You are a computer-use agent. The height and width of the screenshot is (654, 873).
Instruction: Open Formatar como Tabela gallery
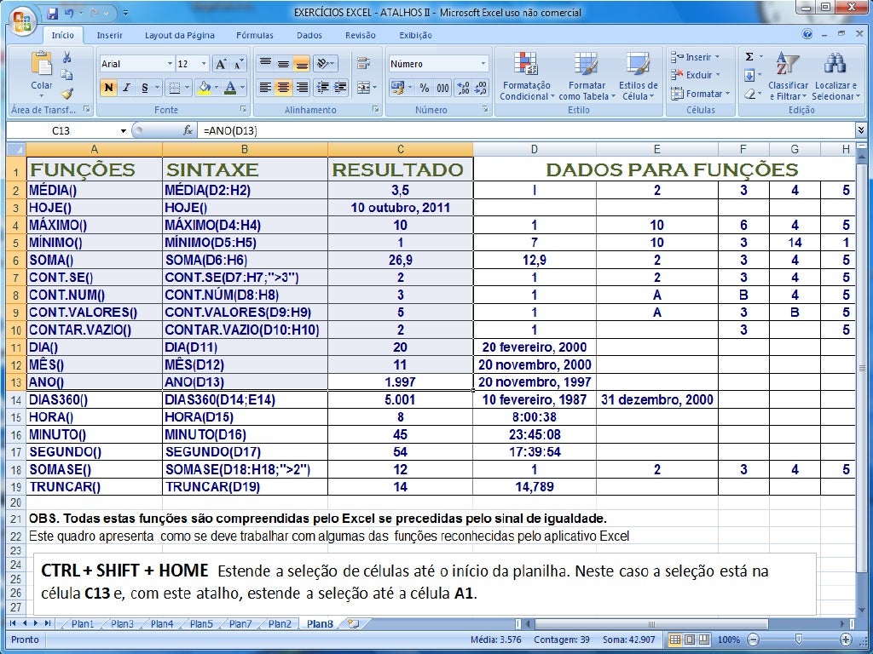tap(587, 76)
